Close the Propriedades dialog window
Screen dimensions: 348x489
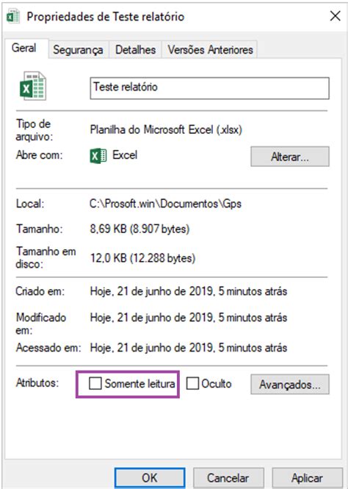coord(336,16)
